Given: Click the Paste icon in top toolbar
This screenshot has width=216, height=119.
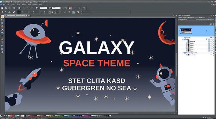Looking at the screenshot, I should [x=19, y=8].
